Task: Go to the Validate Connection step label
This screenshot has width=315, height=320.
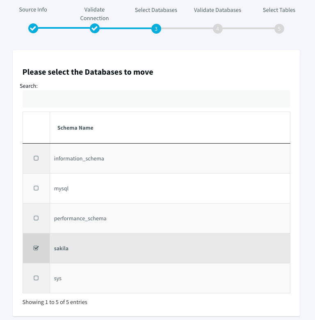Action: click(94, 14)
